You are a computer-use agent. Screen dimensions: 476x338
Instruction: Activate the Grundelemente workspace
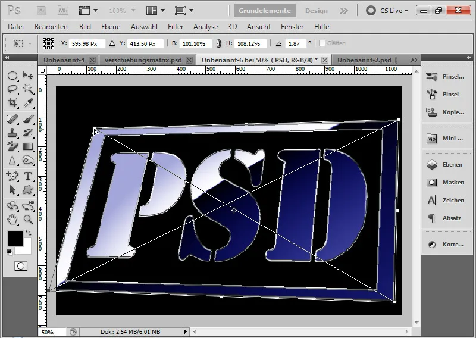point(265,11)
